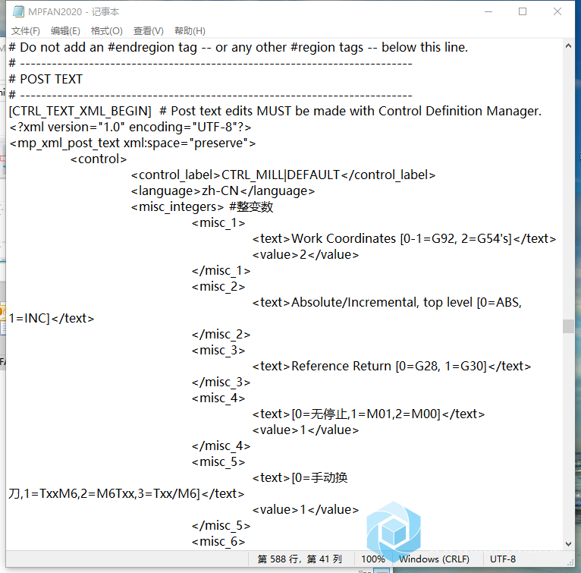
Task: Minimize the MPFAN2020 Notepad window
Action: pos(488,11)
